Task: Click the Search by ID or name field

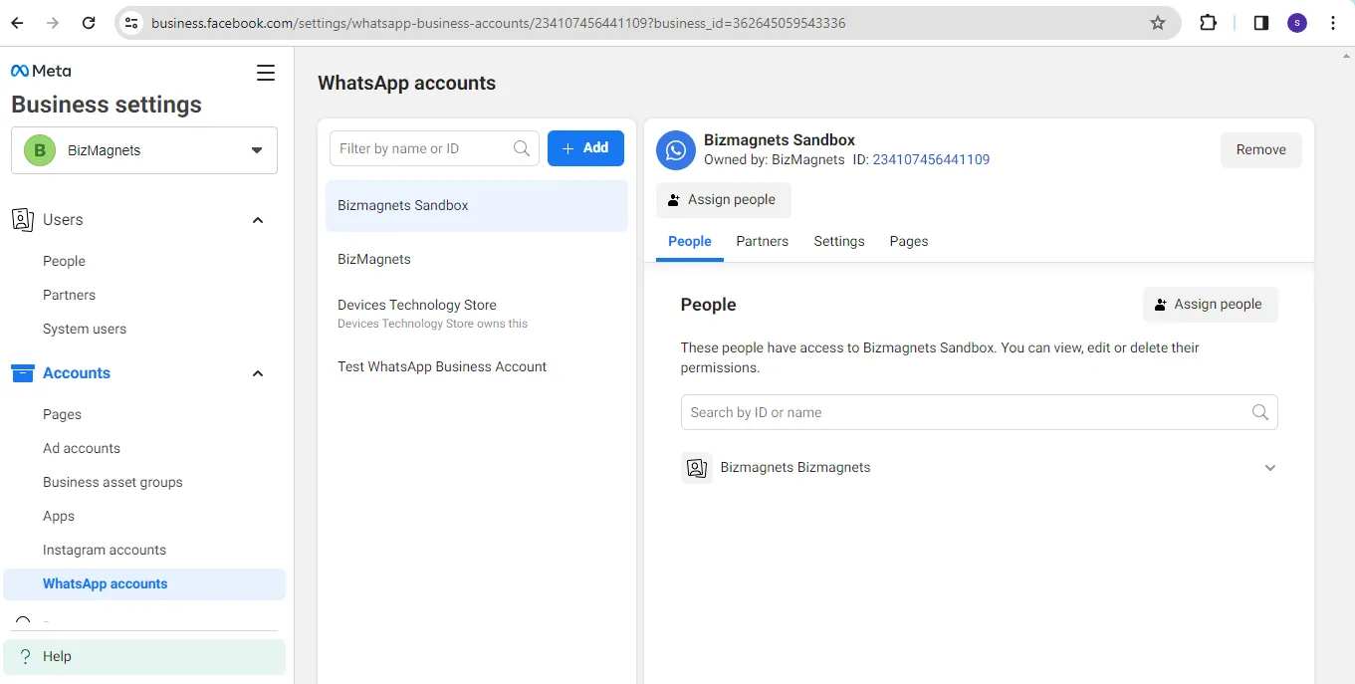Action: coord(979,412)
